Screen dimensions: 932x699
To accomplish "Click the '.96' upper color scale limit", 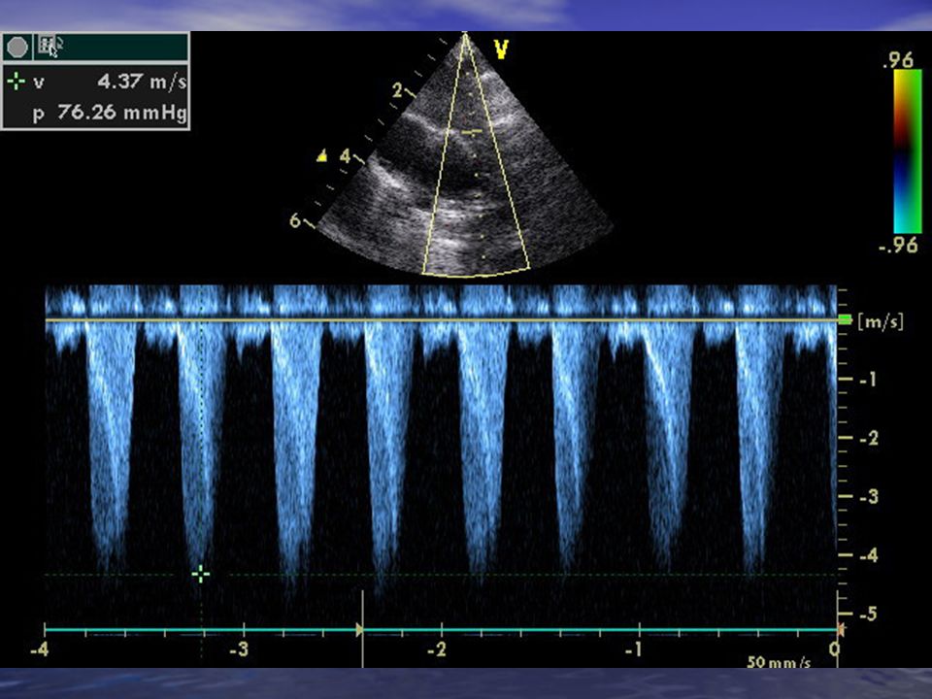I will coord(897,60).
